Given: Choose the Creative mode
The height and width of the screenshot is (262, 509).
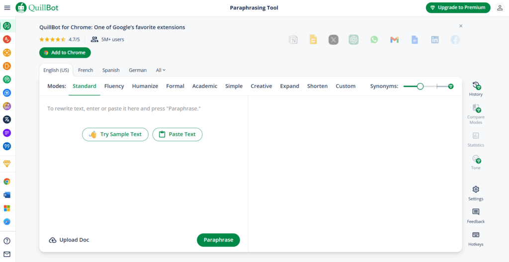Looking at the screenshot, I should coord(261,86).
